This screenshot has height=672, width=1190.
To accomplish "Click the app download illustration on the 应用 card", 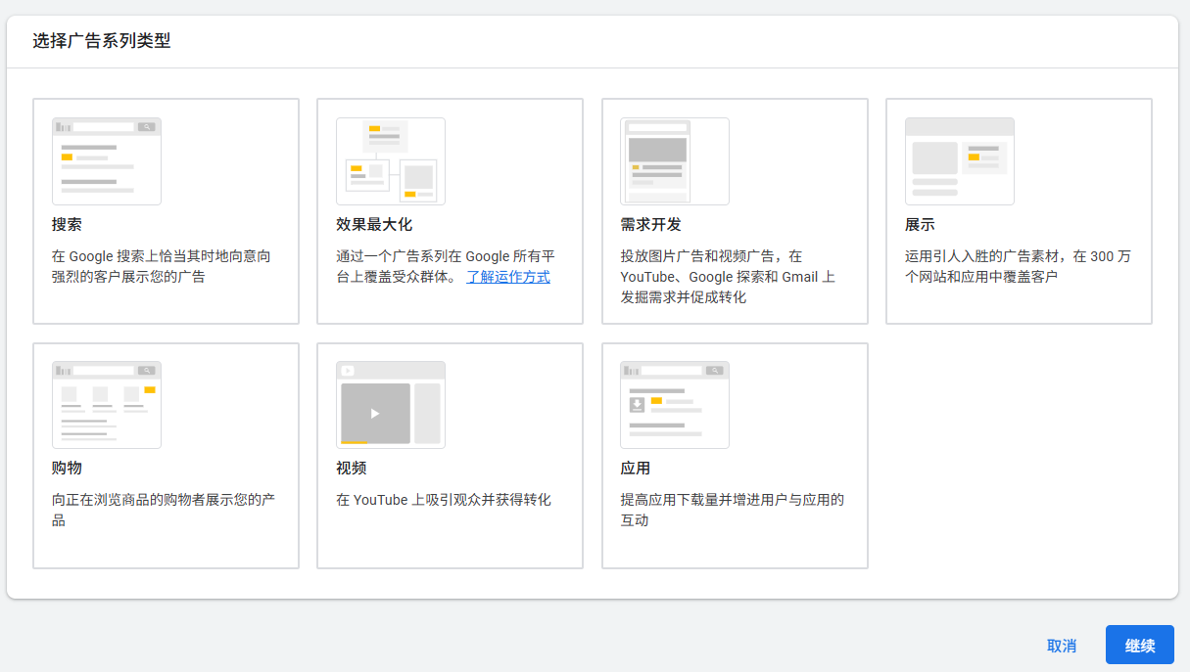I will click(675, 404).
